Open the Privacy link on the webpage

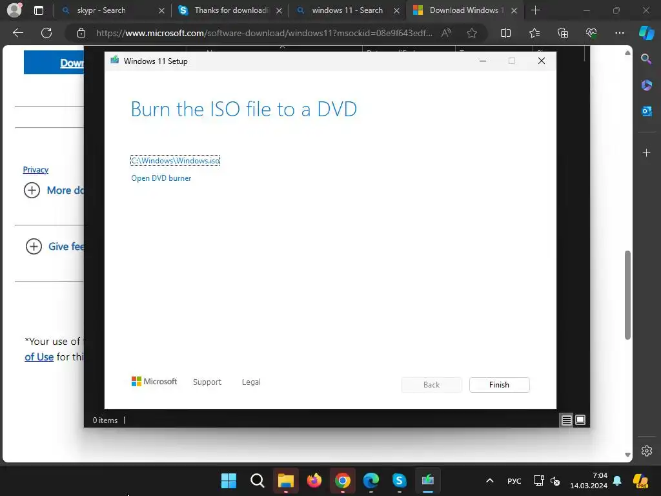[36, 170]
